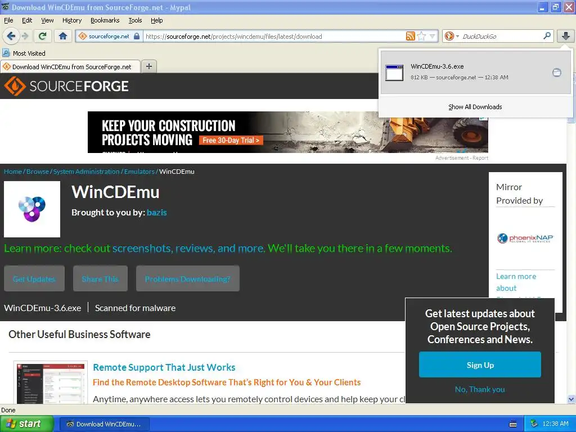
Task: Click the Share This button
Action: (100, 279)
